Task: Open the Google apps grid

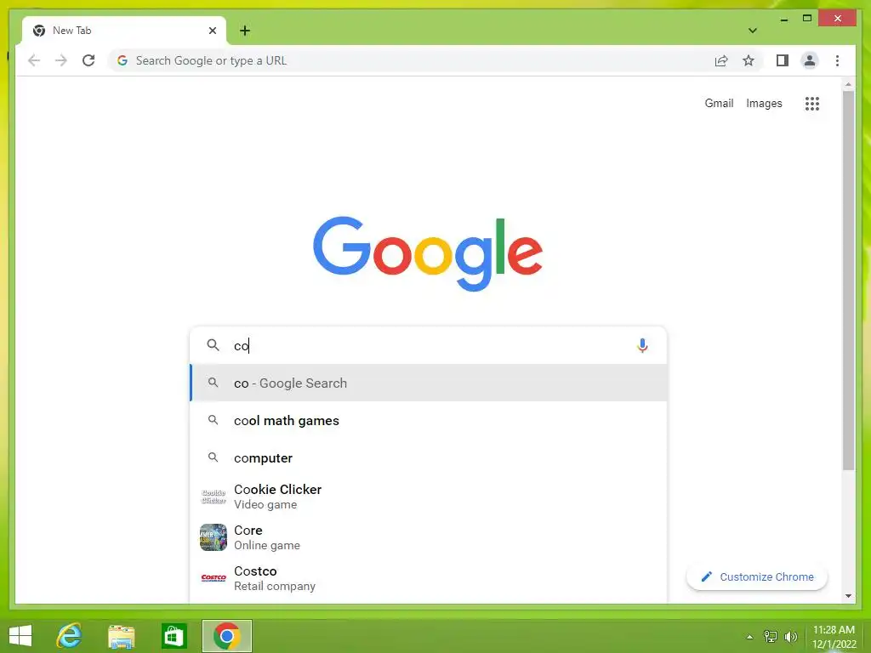Action: click(812, 103)
